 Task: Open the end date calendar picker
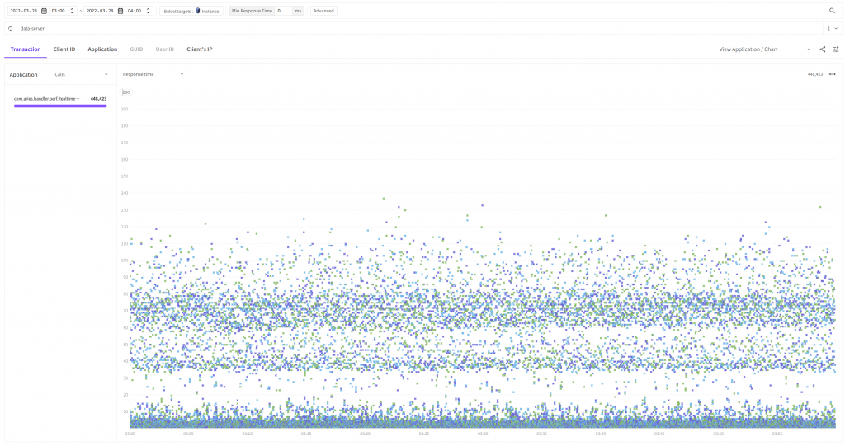click(x=120, y=11)
